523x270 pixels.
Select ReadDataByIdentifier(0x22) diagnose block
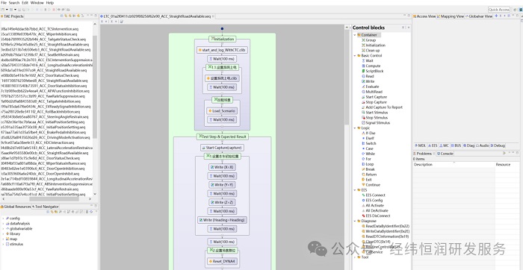[387, 226]
